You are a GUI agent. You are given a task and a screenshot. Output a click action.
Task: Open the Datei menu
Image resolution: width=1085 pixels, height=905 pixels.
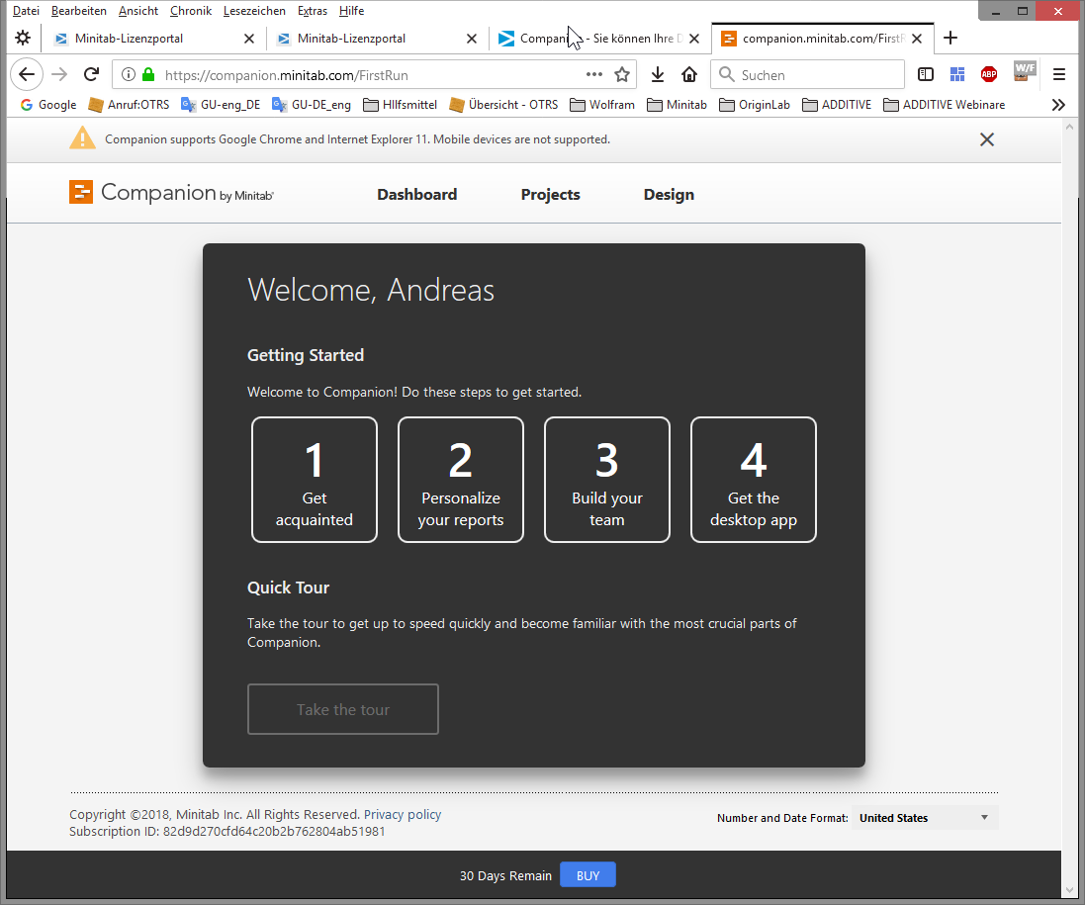click(x=26, y=11)
